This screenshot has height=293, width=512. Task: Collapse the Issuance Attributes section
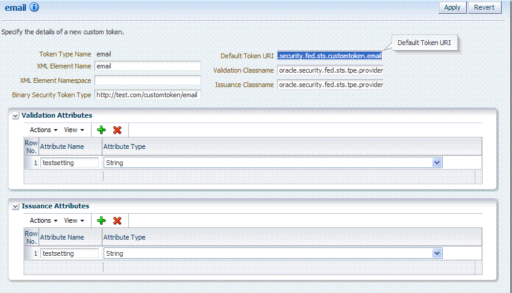[15, 207]
